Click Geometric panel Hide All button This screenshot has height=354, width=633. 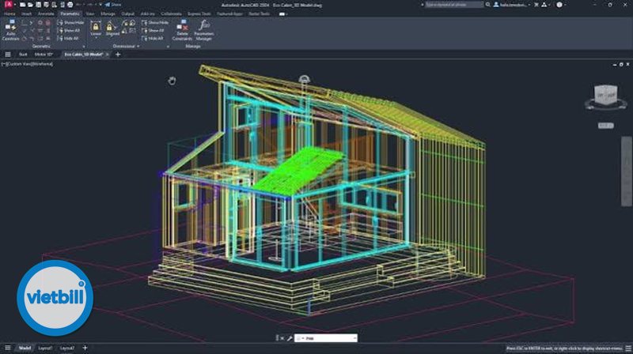click(x=68, y=38)
